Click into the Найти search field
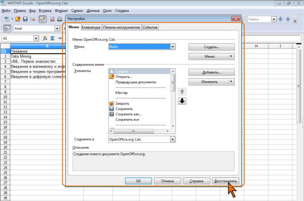 coord(258,19)
